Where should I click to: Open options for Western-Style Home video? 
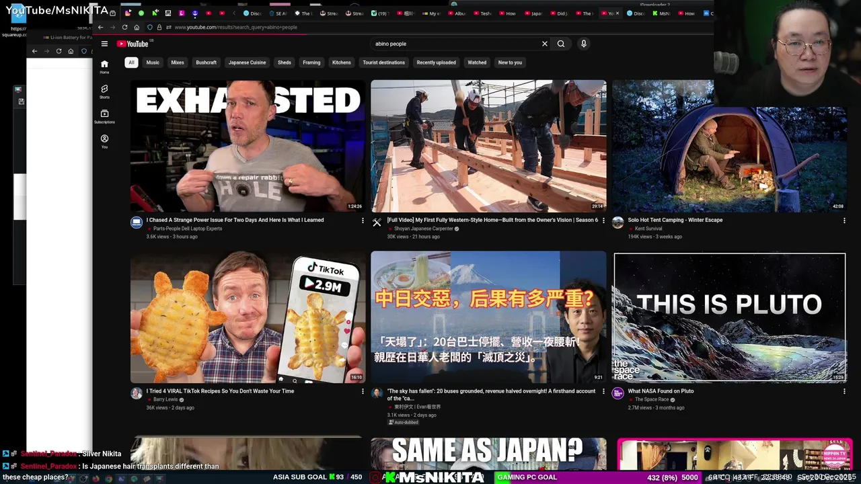click(x=603, y=220)
